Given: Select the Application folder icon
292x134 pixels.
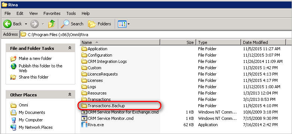Looking at the screenshot, I should click(84, 49).
